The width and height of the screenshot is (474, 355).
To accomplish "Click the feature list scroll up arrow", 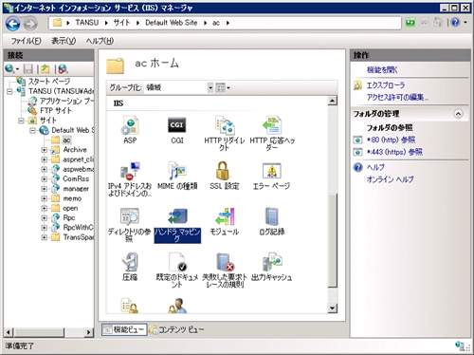I will point(333,101).
